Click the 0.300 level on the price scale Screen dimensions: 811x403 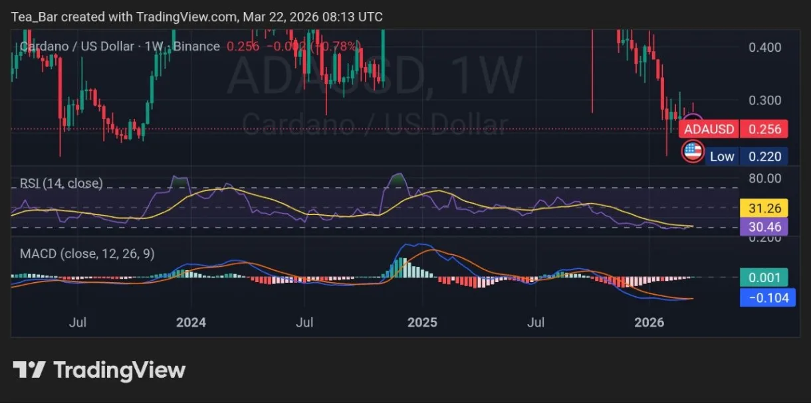764,100
